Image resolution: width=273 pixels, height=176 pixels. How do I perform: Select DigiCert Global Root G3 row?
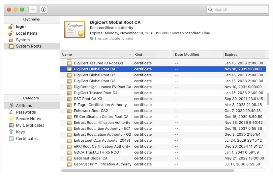pos(163,81)
